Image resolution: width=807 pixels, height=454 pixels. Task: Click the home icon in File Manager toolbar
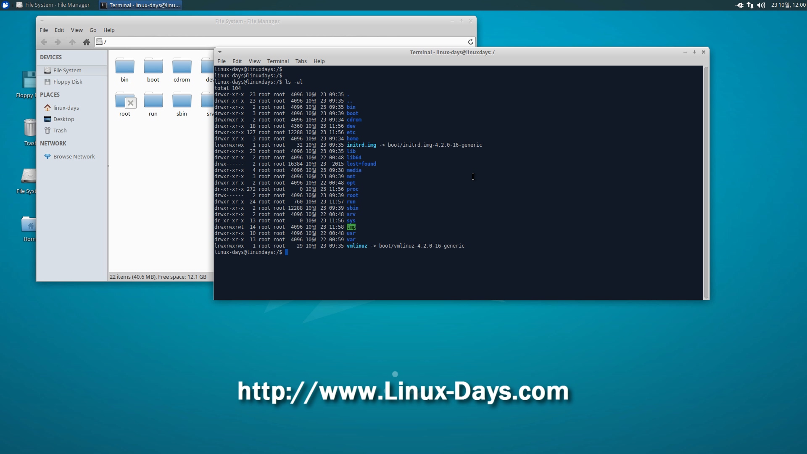click(x=87, y=42)
